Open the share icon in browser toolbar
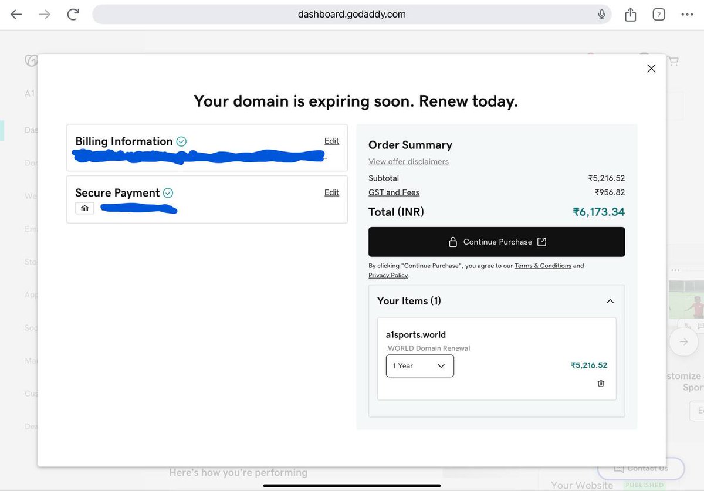 [631, 14]
